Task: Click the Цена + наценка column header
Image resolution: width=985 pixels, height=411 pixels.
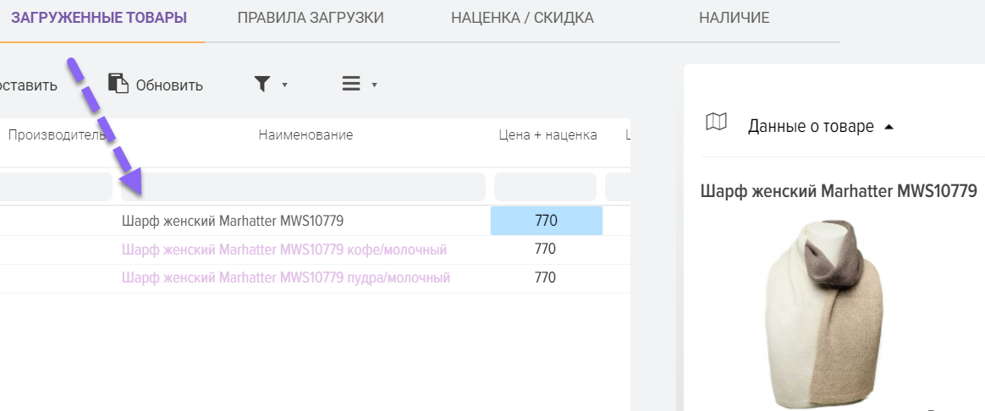Action: (x=548, y=135)
